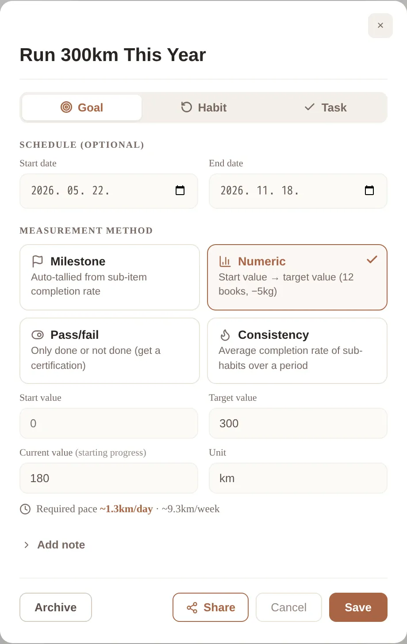Select the Milestone measurement method

point(110,277)
